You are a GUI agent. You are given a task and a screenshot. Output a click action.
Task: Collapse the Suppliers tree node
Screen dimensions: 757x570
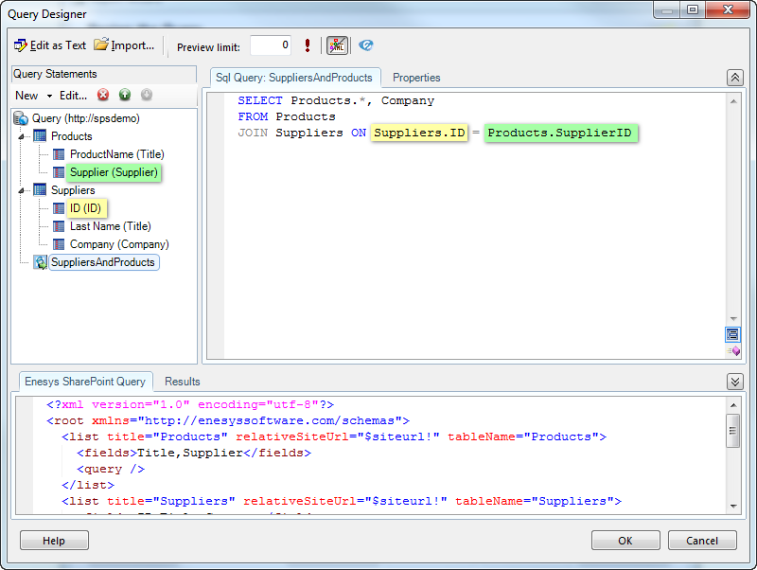(22, 190)
